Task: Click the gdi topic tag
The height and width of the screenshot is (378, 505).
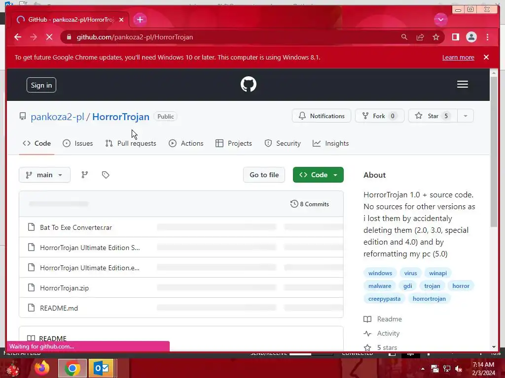Action: (407, 286)
